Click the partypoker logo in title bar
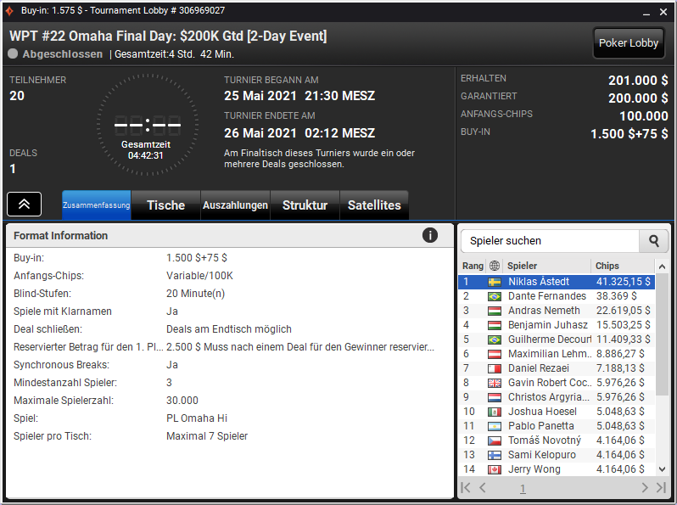Image resolution: width=677 pixels, height=505 pixels. click(x=9, y=10)
